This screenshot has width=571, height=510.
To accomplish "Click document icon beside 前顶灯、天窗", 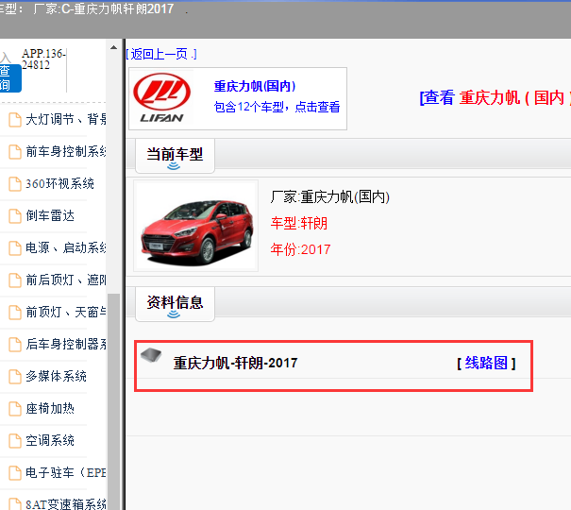I will (15, 313).
